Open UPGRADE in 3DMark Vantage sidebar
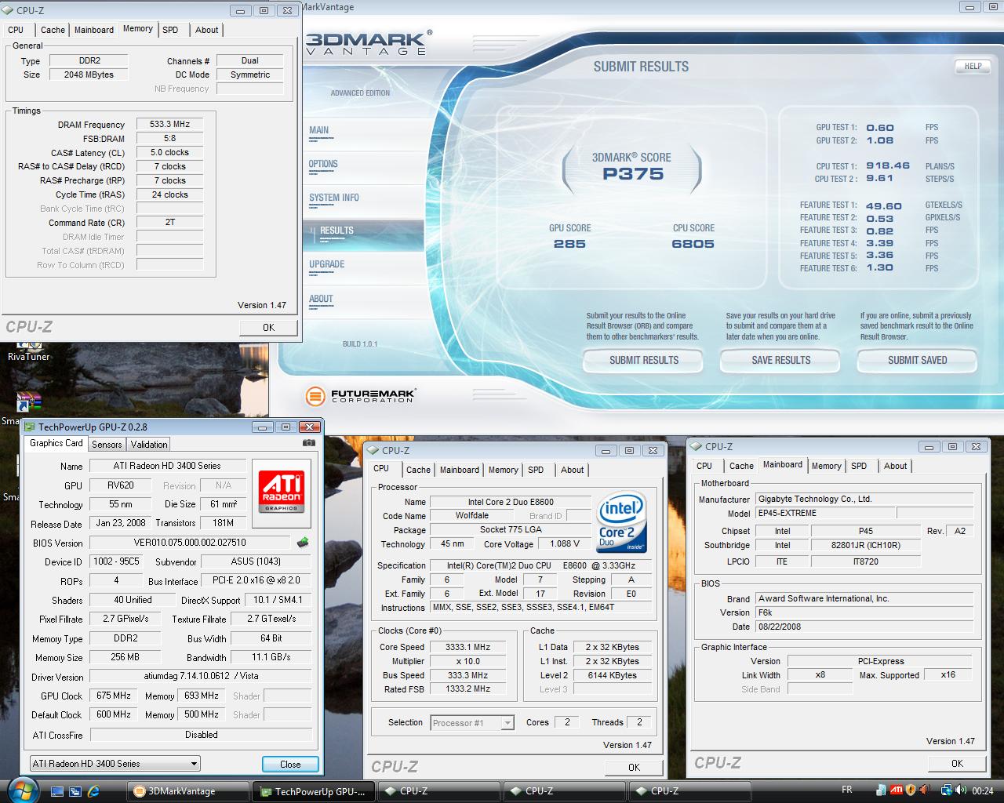This screenshot has width=1004, height=803. coord(326,264)
